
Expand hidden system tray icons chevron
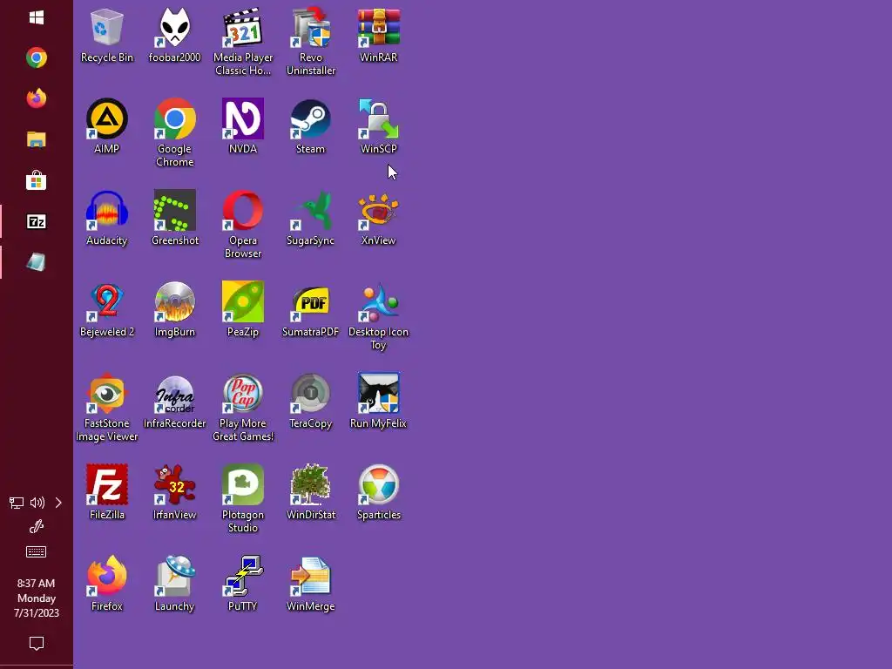coord(58,503)
